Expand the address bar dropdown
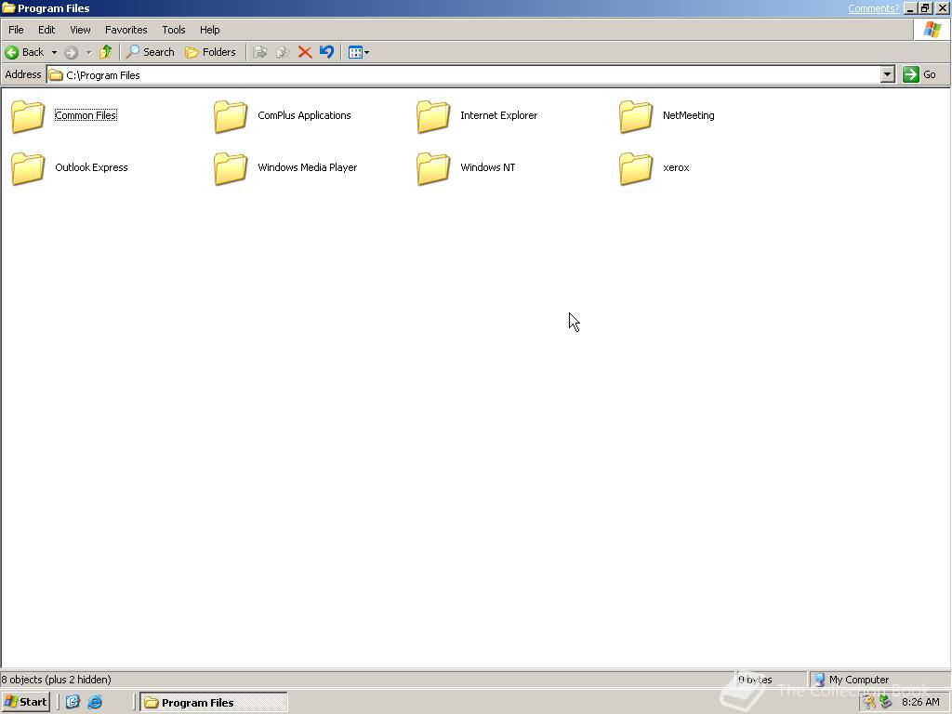Viewport: 952px width, 714px height. pos(888,74)
